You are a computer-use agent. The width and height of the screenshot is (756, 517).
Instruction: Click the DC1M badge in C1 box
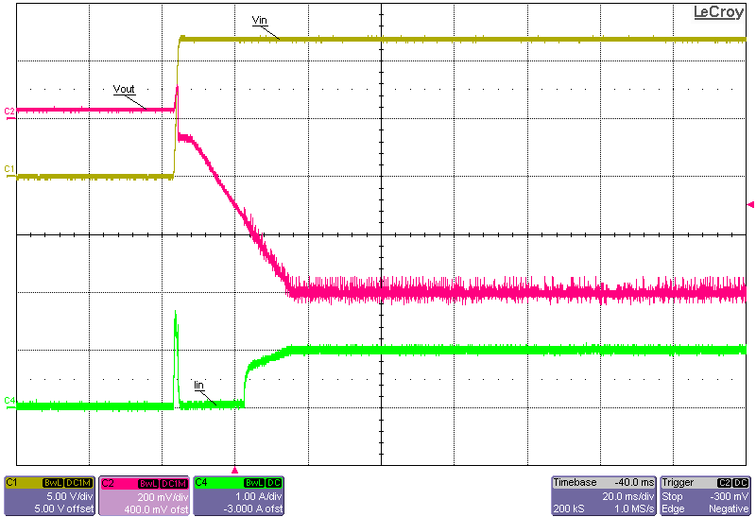tap(78, 483)
